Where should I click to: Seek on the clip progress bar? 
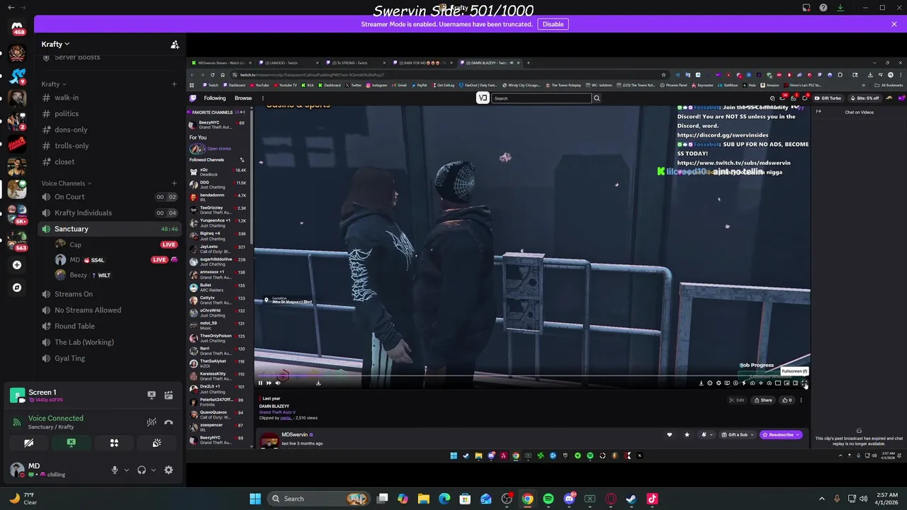pyautogui.click(x=532, y=376)
